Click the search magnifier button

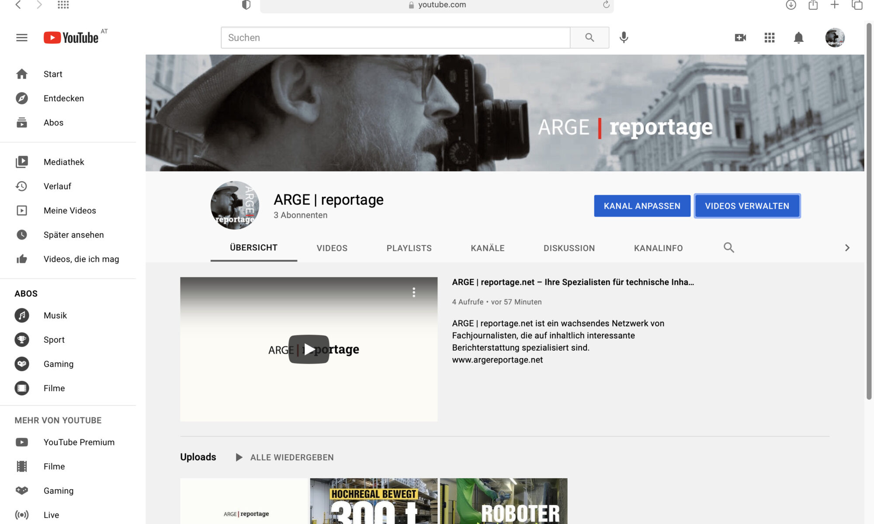[x=590, y=38]
